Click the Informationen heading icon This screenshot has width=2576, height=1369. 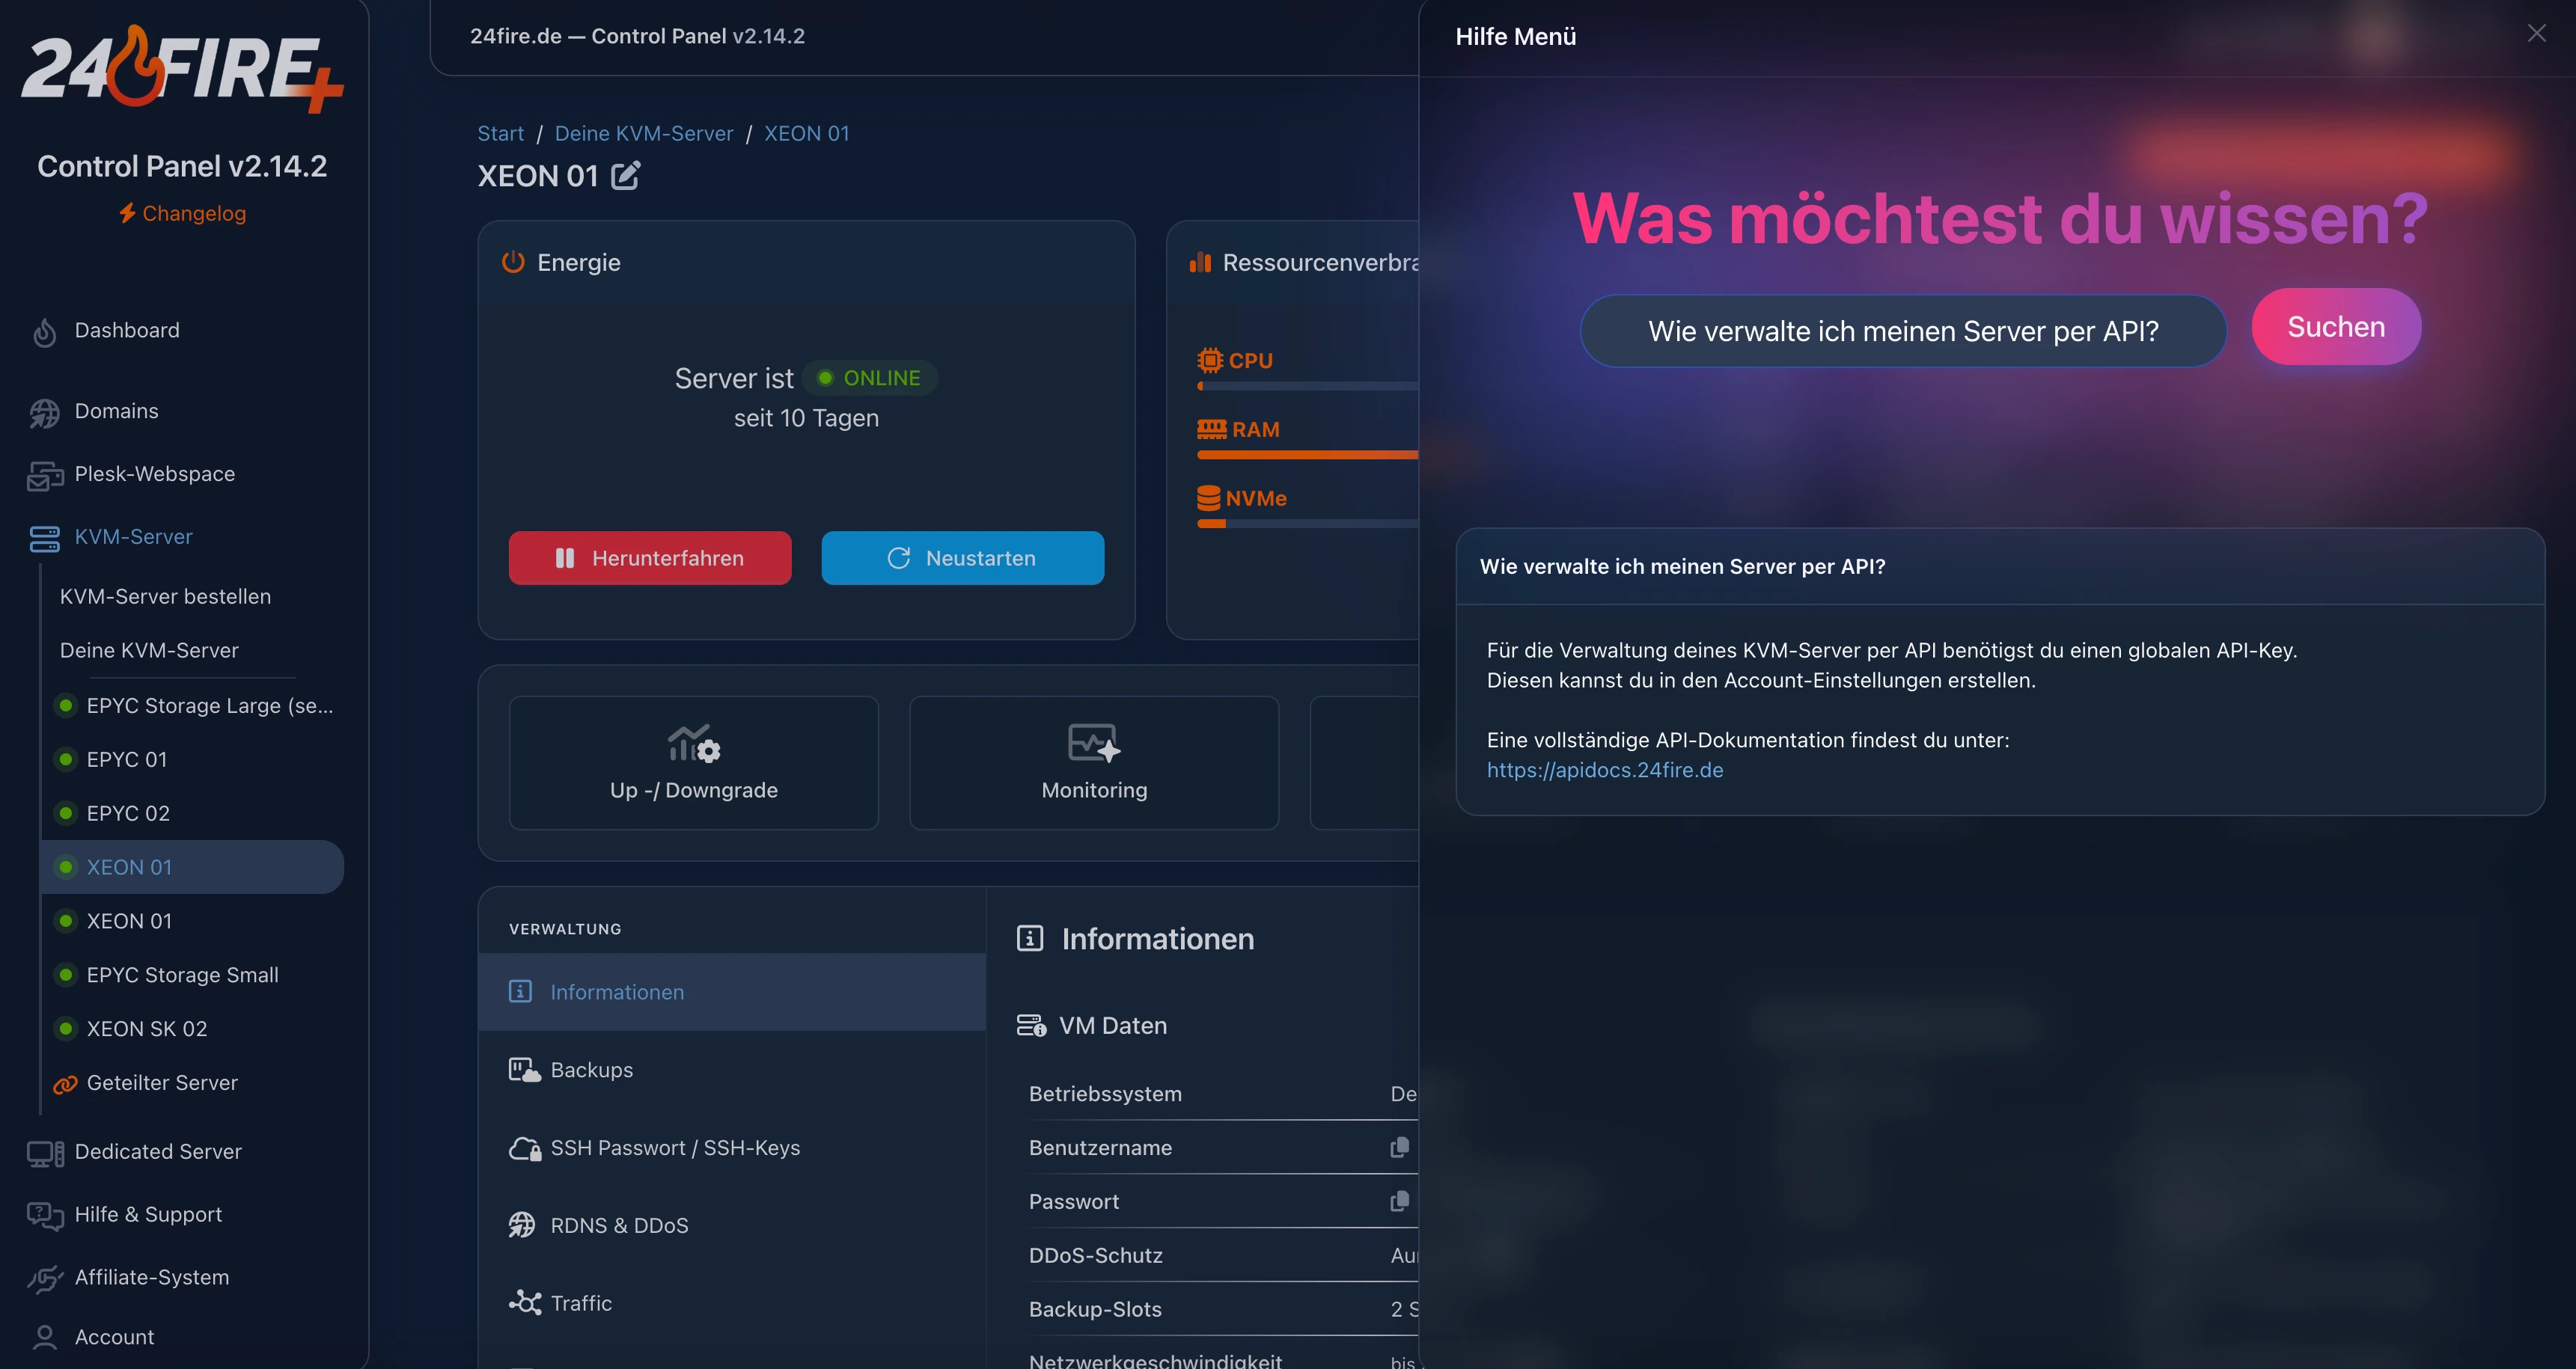[x=1030, y=938]
